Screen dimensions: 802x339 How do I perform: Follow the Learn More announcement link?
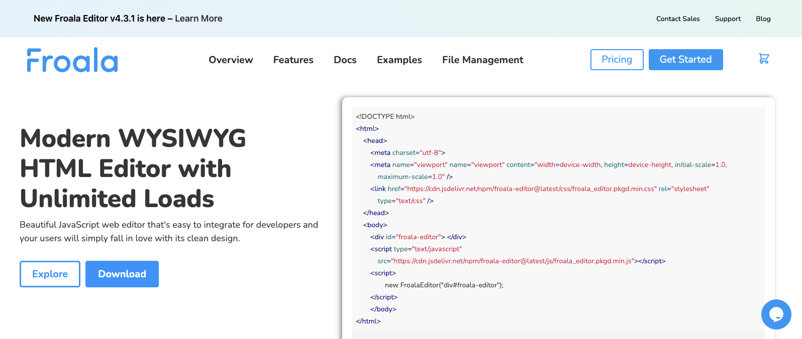click(x=198, y=19)
